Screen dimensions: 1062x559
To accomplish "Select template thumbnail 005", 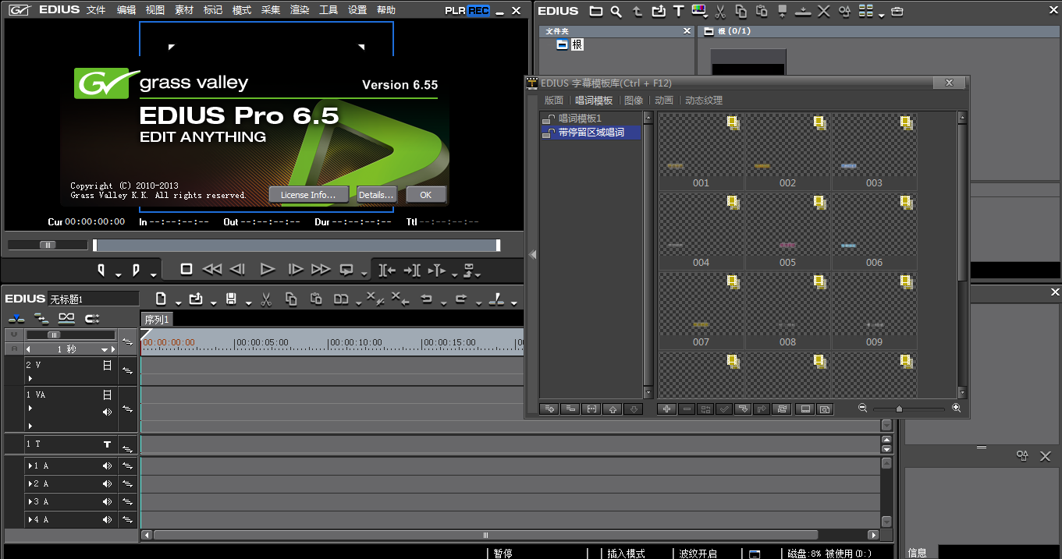I will 787,230.
